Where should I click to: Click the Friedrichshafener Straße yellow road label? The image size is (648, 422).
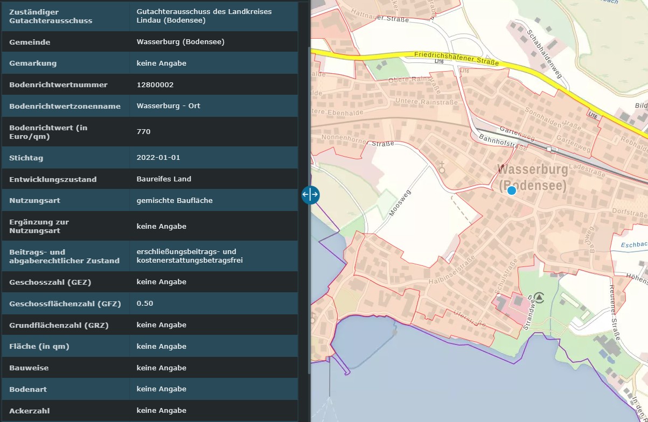(456, 59)
